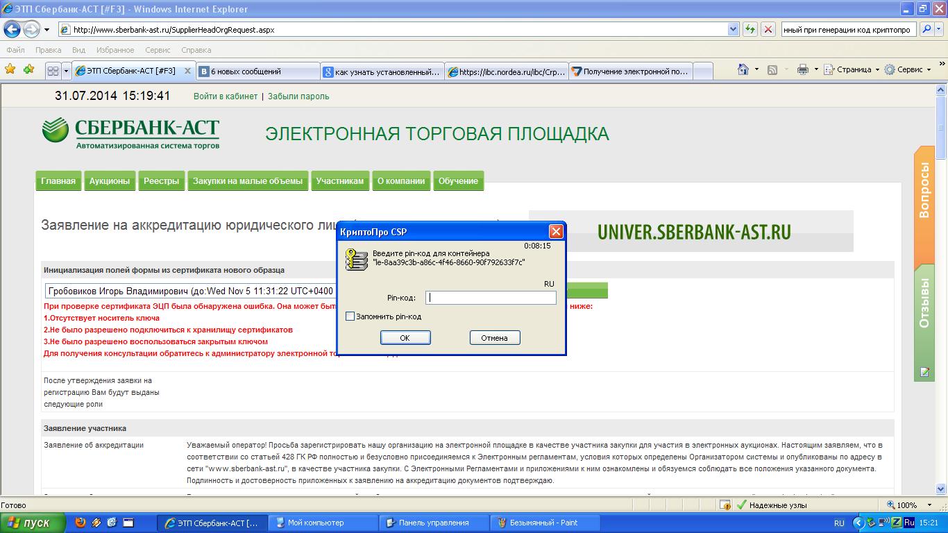Screen dimensions: 948x533
Task: Toggle the 'Запомнить pin-код' checkbox
Action: 350,316
